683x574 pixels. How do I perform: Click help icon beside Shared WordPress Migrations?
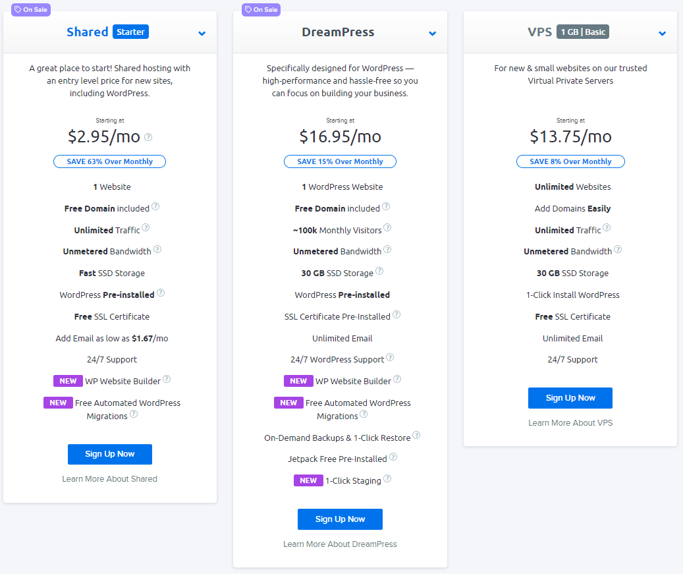pyautogui.click(x=134, y=414)
